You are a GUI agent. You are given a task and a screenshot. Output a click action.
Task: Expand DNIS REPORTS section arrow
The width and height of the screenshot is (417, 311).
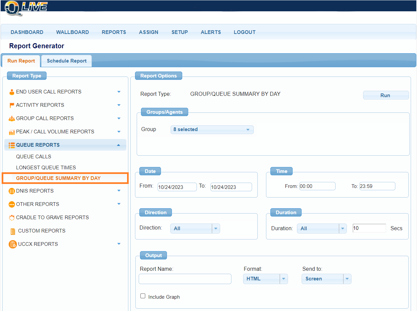point(119,191)
